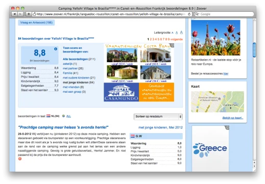Filter reviews by Alle beoordelingen (211)

coord(79,59)
